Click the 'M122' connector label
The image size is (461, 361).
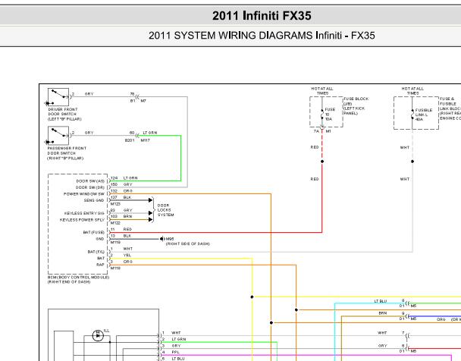pyautogui.click(x=115, y=223)
